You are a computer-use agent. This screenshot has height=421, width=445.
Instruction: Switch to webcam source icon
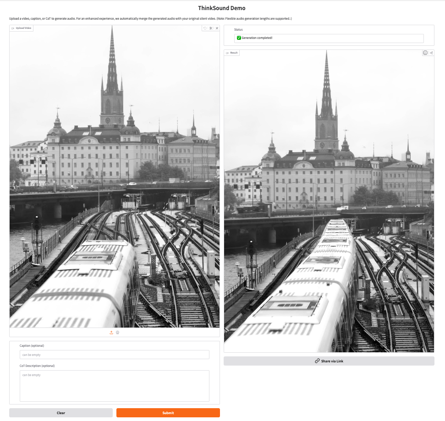click(x=118, y=333)
